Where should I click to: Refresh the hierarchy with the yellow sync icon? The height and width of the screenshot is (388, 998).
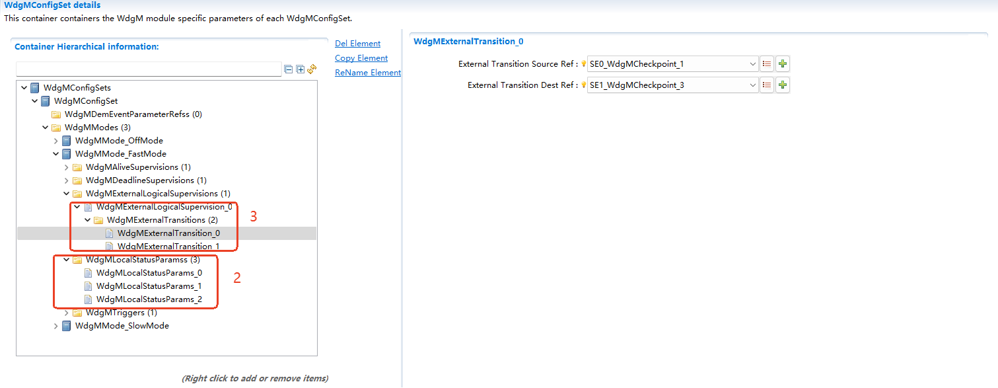pos(311,69)
